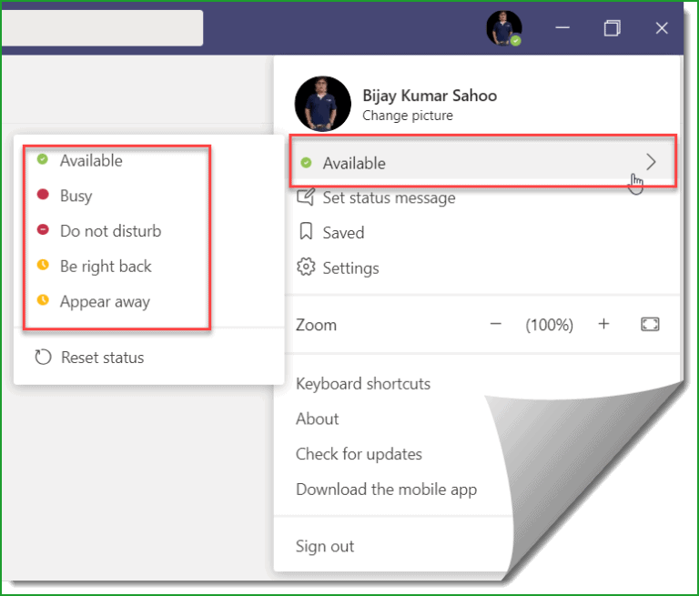Click the Reset status circular arrow icon
Screen dimensions: 699x596
pos(43,358)
